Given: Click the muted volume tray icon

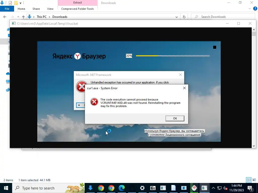Looking at the screenshot, I should [x=225, y=188].
